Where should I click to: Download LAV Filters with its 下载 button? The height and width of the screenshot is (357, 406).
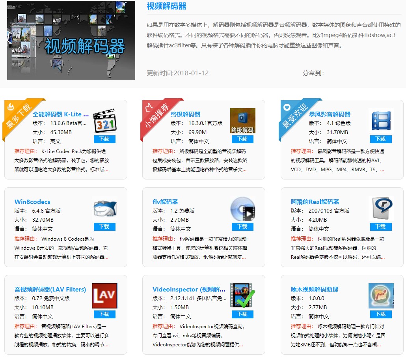pos(104,314)
